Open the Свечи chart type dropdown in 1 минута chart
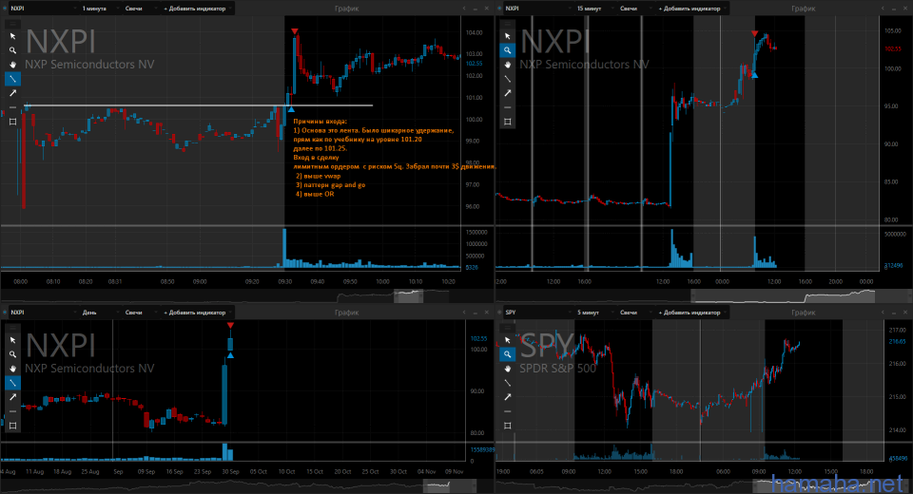913x494 pixels. coord(140,9)
